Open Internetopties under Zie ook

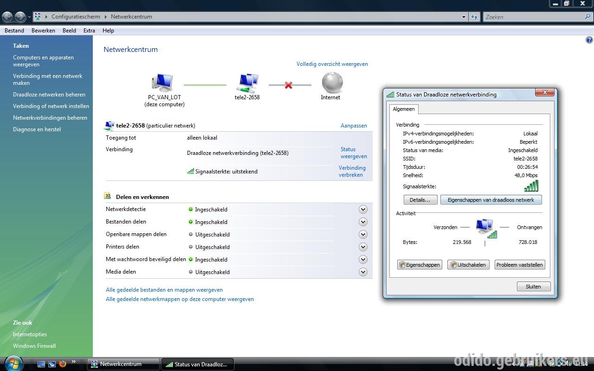click(30, 334)
